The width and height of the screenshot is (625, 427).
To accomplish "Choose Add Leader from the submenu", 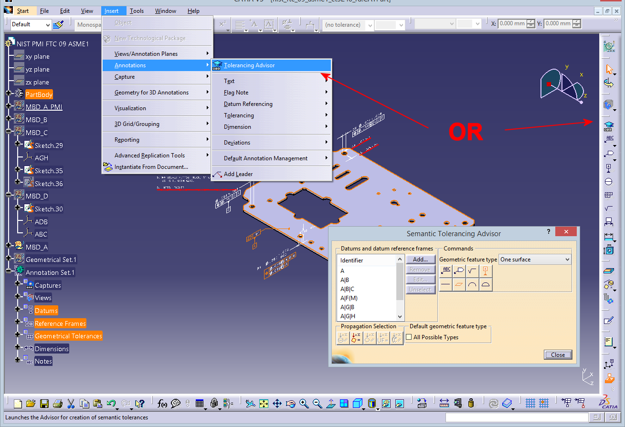I will [271, 174].
